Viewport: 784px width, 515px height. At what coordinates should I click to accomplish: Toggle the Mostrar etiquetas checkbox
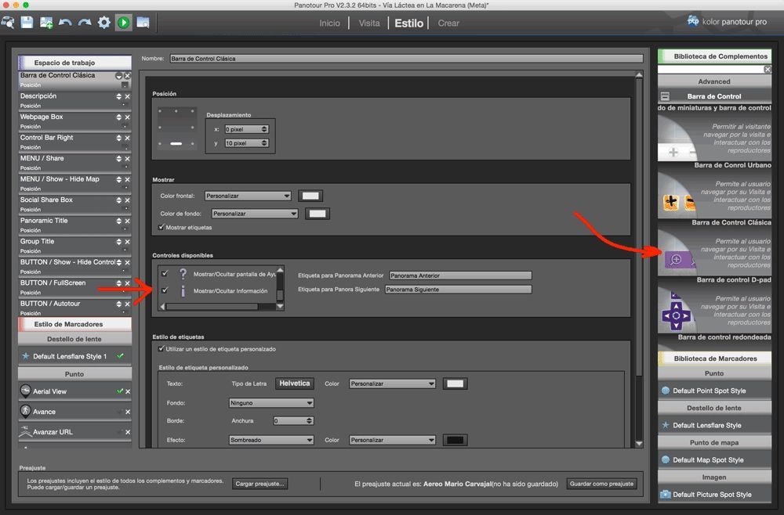161,227
